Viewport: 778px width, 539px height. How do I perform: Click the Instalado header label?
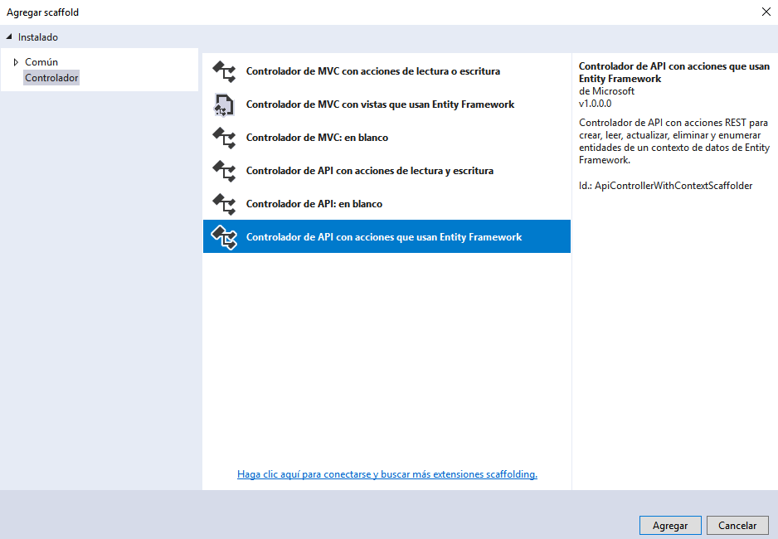(x=37, y=37)
